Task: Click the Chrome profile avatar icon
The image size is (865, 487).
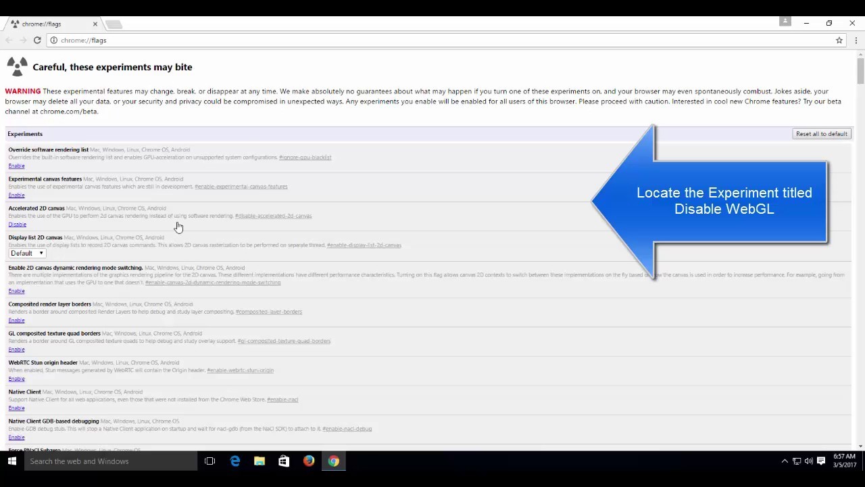Action: tap(785, 22)
